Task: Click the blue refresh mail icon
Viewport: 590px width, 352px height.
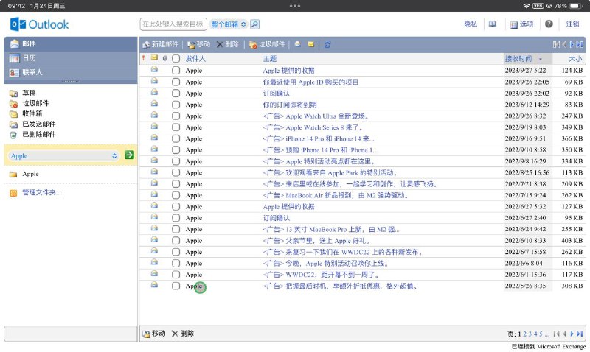Action: pyautogui.click(x=327, y=44)
